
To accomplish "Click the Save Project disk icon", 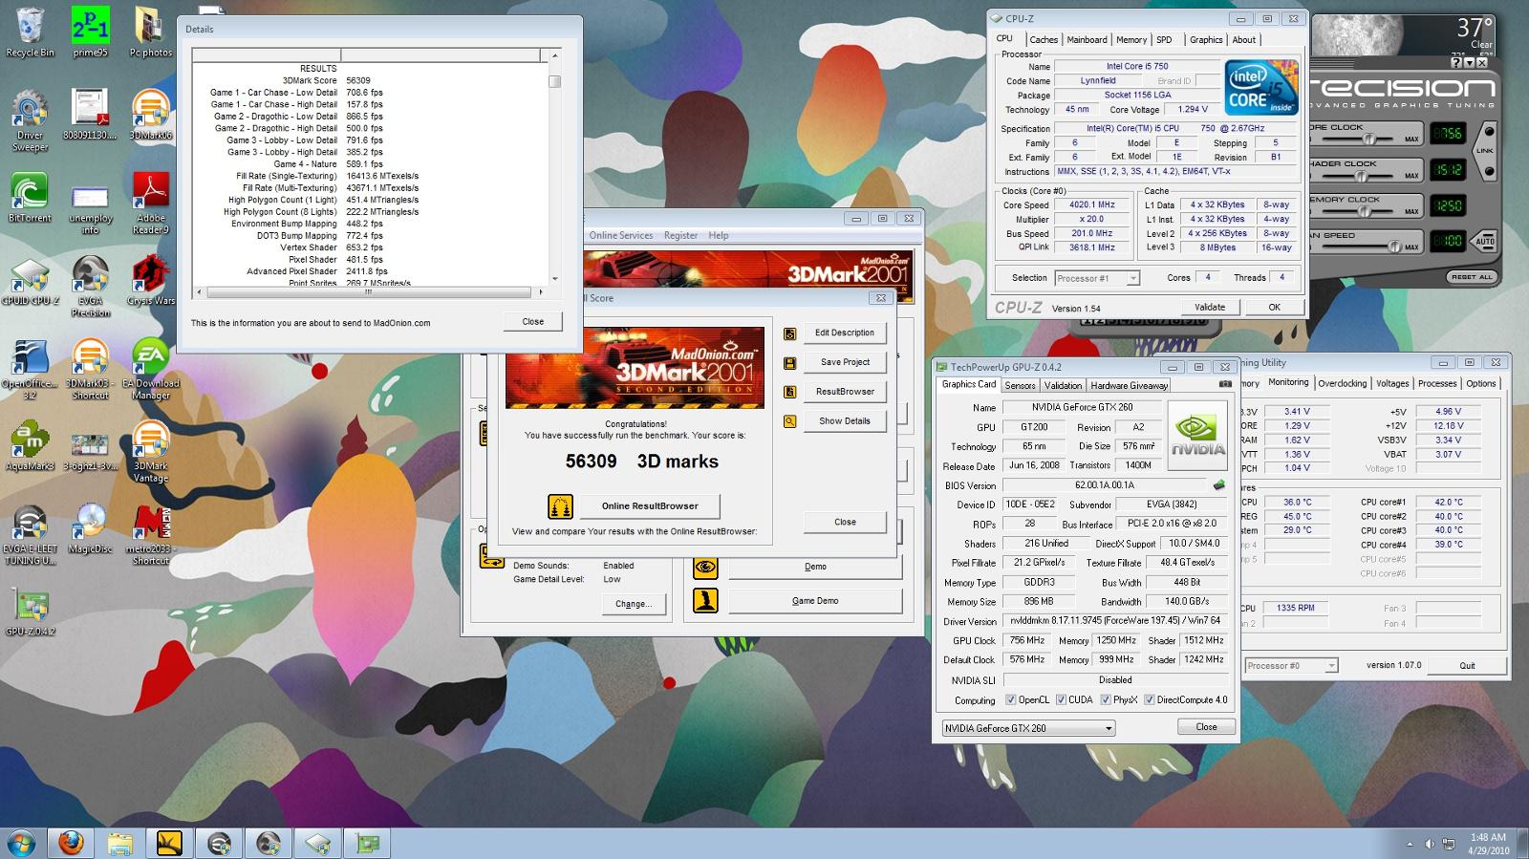I will click(789, 363).
